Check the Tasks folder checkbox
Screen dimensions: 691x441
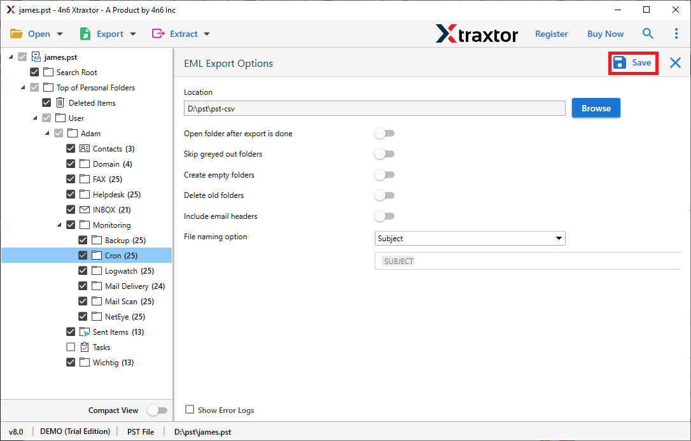tap(71, 347)
